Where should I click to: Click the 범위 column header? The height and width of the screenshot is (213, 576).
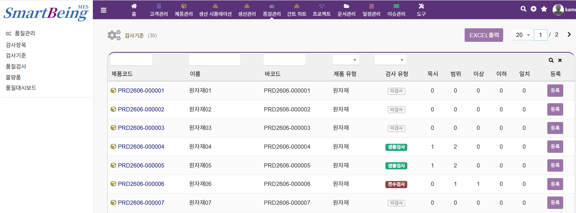pos(456,74)
